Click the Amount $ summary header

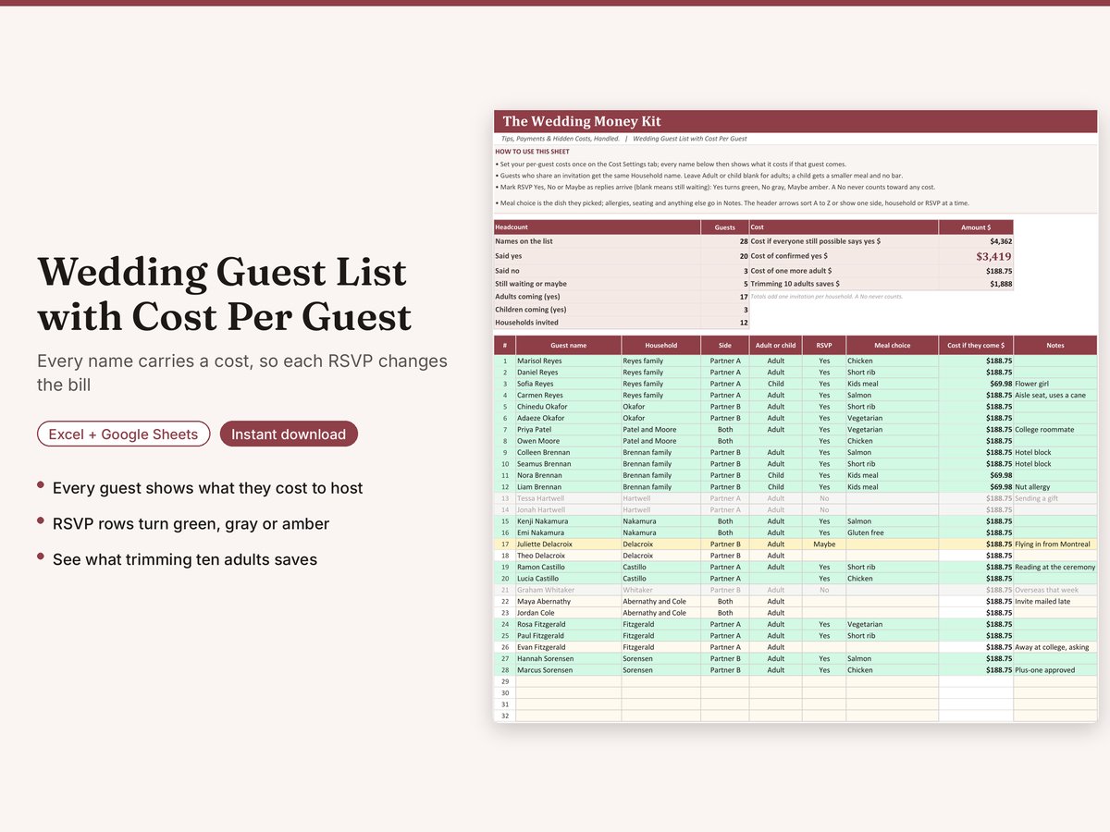pyautogui.click(x=976, y=226)
